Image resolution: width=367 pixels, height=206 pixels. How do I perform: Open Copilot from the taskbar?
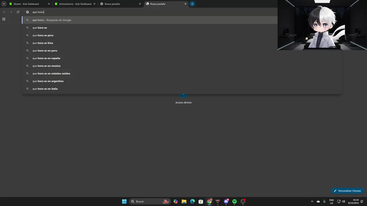[175, 201]
